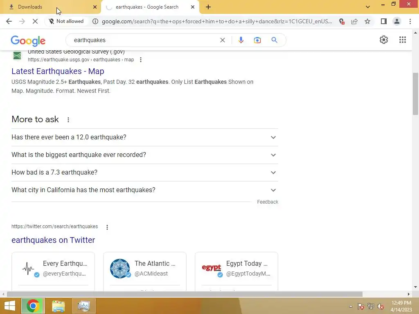This screenshot has width=419, height=314.
Task: Click the vertical scrollbar thumb
Action: (x=415, y=94)
